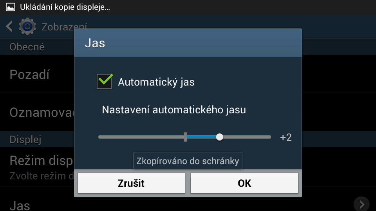The width and height of the screenshot is (376, 211).
Task: Open the Pozadí setting
Action: (x=37, y=74)
